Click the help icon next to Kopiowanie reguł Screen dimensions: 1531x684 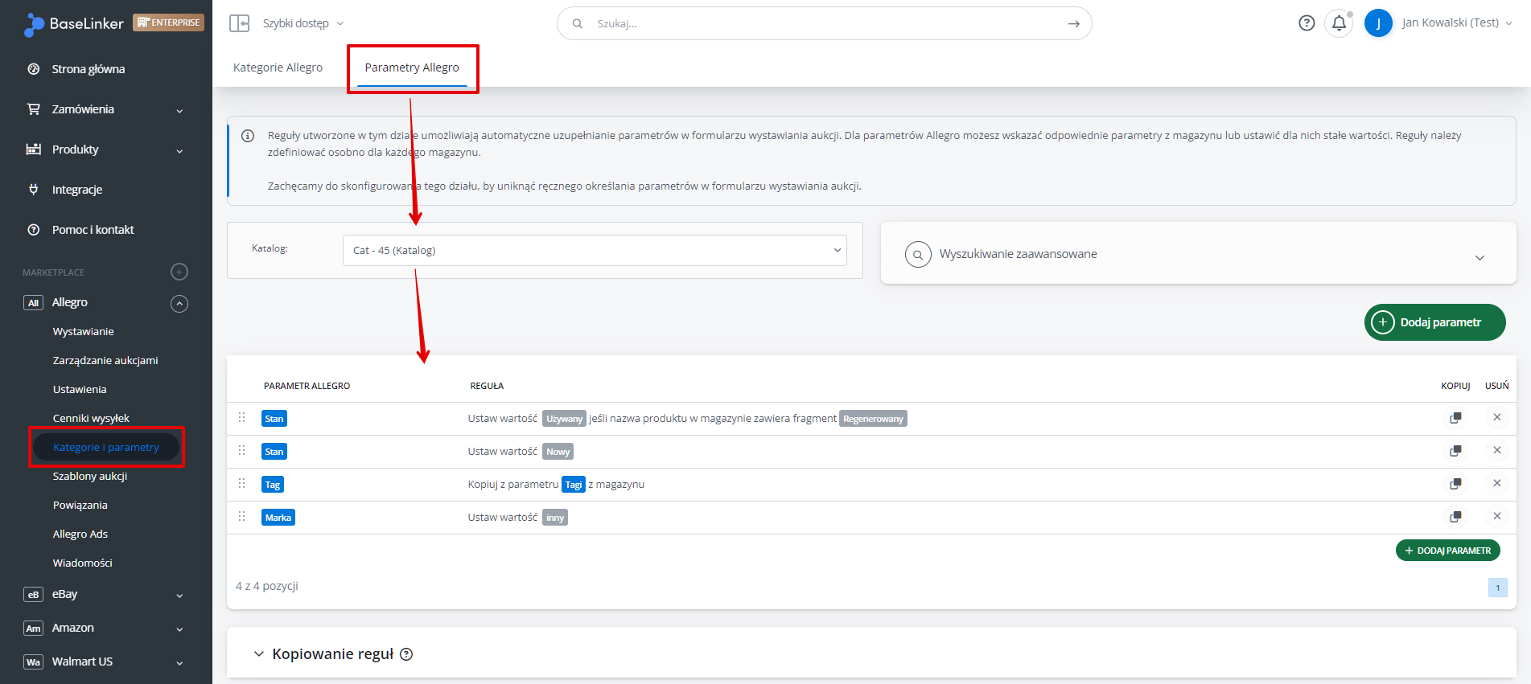[406, 654]
